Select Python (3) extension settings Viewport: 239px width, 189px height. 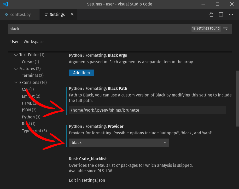click(x=31, y=117)
